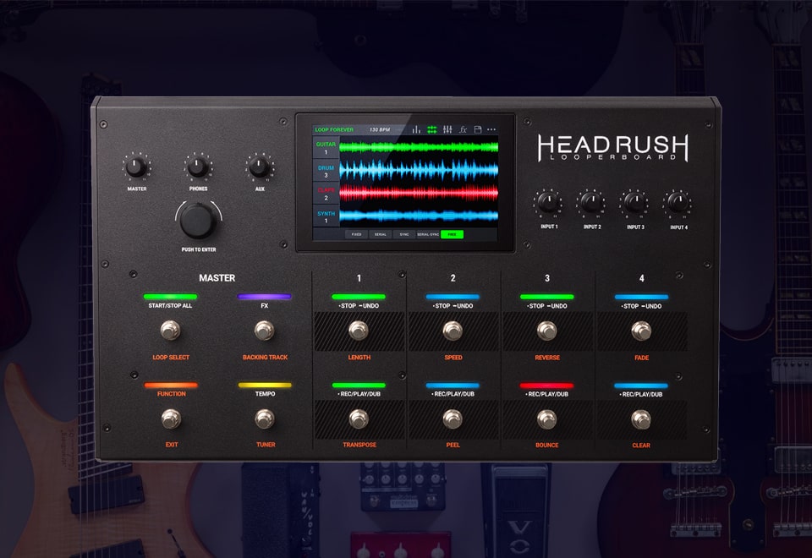Image resolution: width=812 pixels, height=558 pixels.
Task: Select the SYNTH 1 track label
Action: [326, 217]
